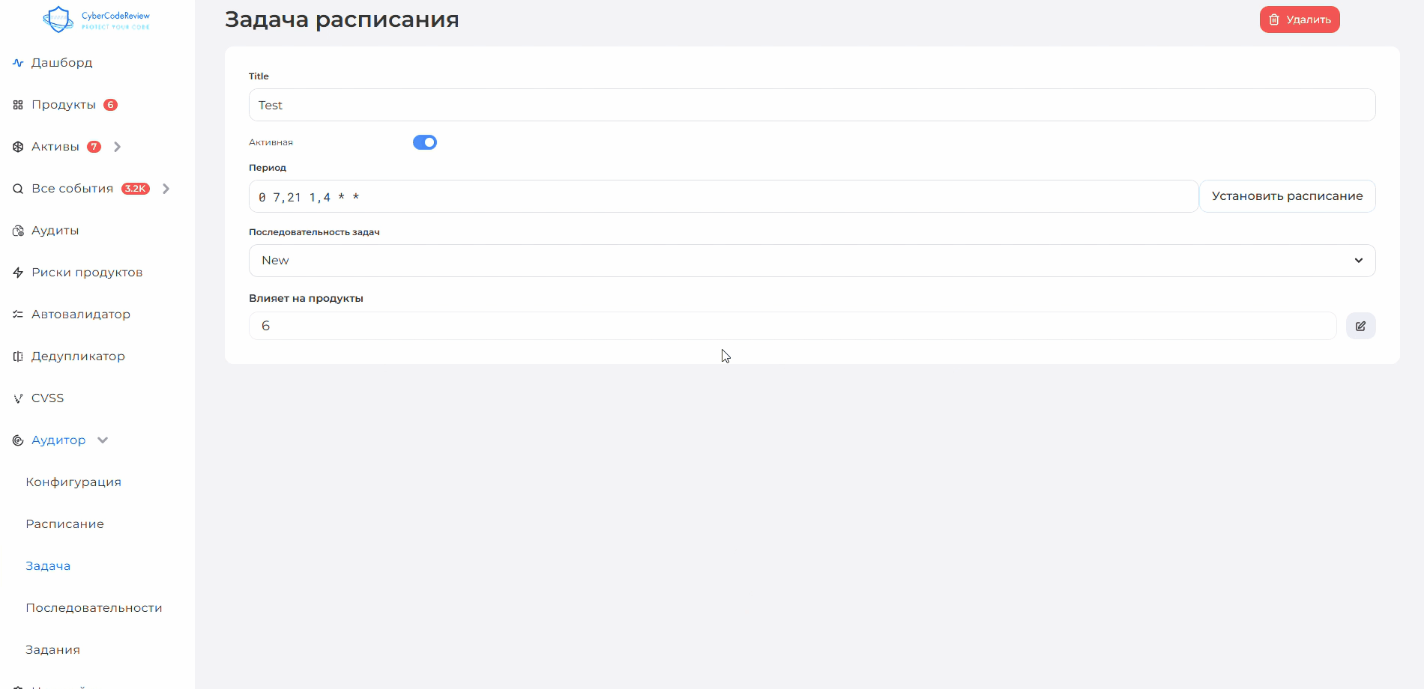Screen dimensions: 1424x689
Task: Open Конфигурация under Аудитор
Action: coord(73,482)
